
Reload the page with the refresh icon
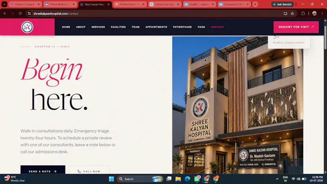[x=20, y=13]
